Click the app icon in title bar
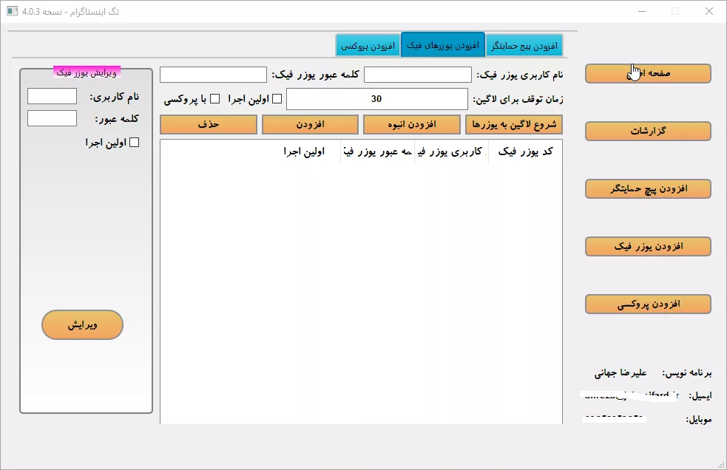 [12, 11]
